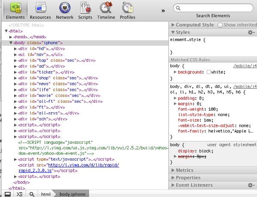This screenshot has width=257, height=197.
Task: Collapse the body iphone node
Action: [11, 43]
